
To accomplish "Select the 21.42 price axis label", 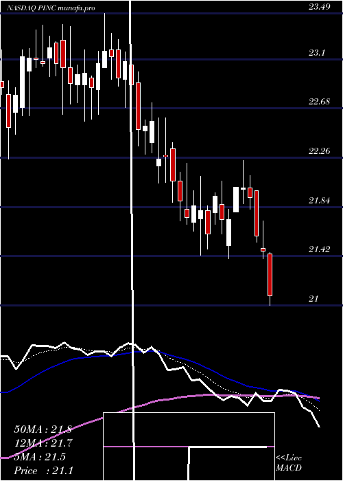I will click(320, 249).
